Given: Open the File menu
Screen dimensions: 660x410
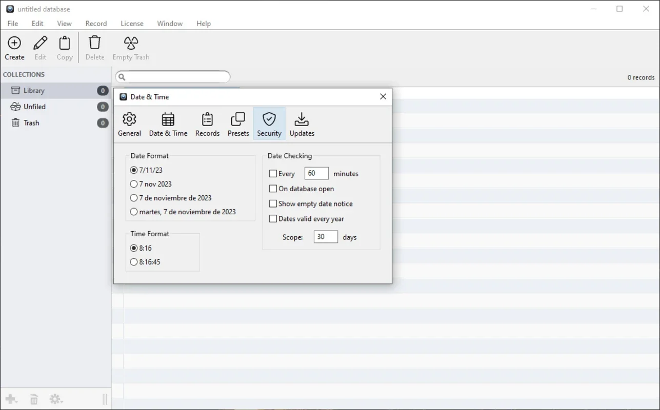Looking at the screenshot, I should [x=13, y=24].
